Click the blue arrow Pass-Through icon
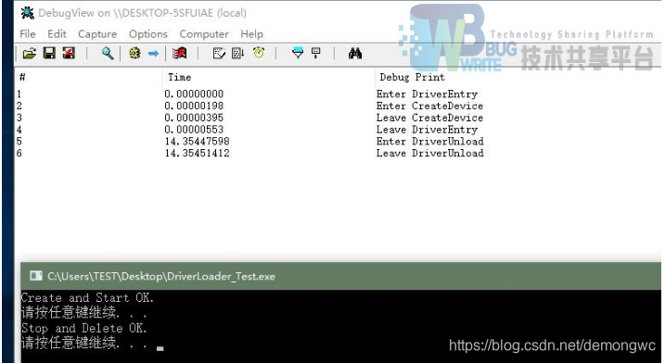The height and width of the screenshot is (363, 665). pos(154,54)
